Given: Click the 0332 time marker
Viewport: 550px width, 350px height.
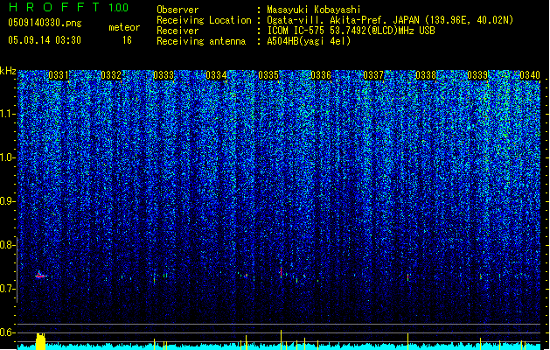Looking at the screenshot, I should tap(111, 75).
